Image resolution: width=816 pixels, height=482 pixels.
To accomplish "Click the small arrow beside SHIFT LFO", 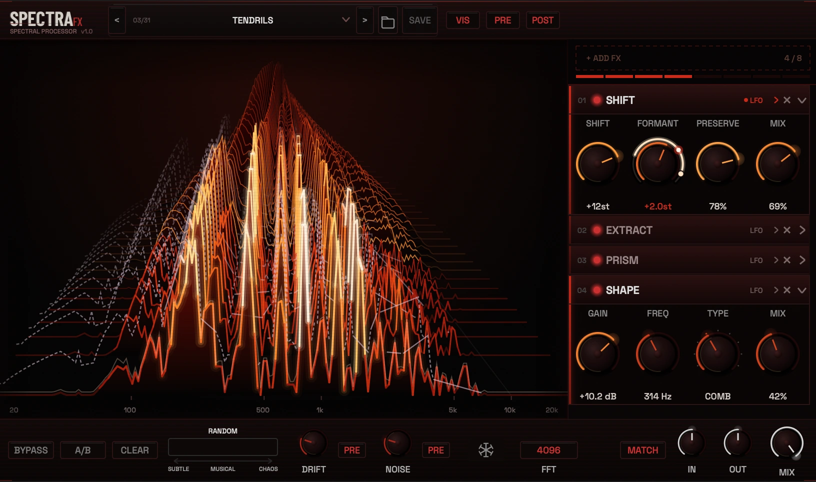I will (776, 100).
